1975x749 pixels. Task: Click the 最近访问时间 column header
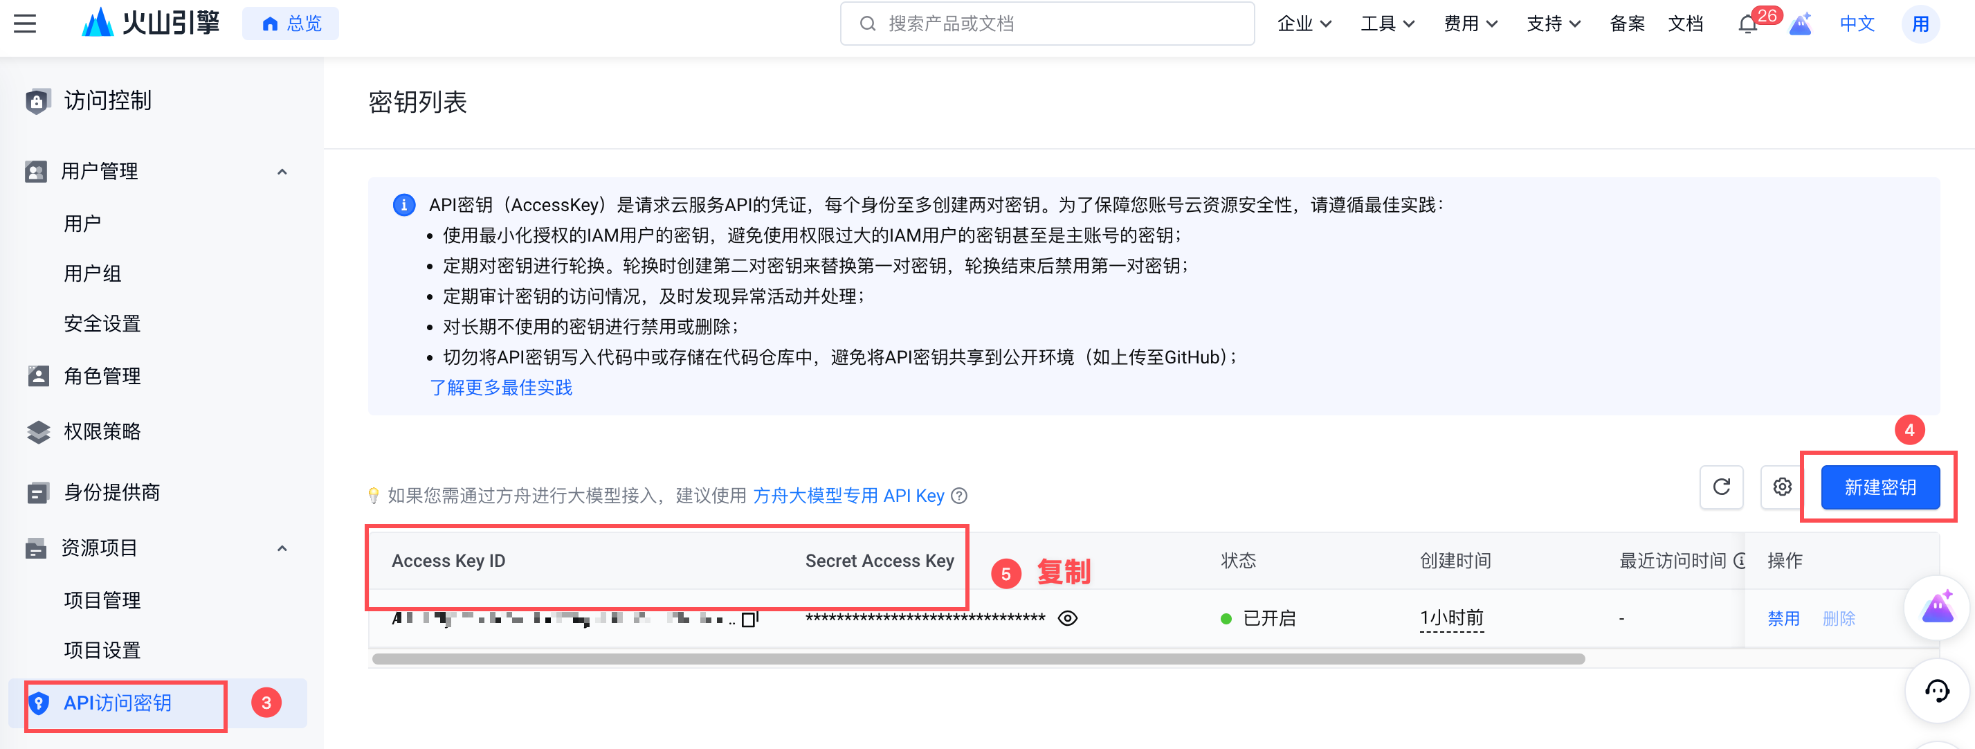click(1672, 561)
